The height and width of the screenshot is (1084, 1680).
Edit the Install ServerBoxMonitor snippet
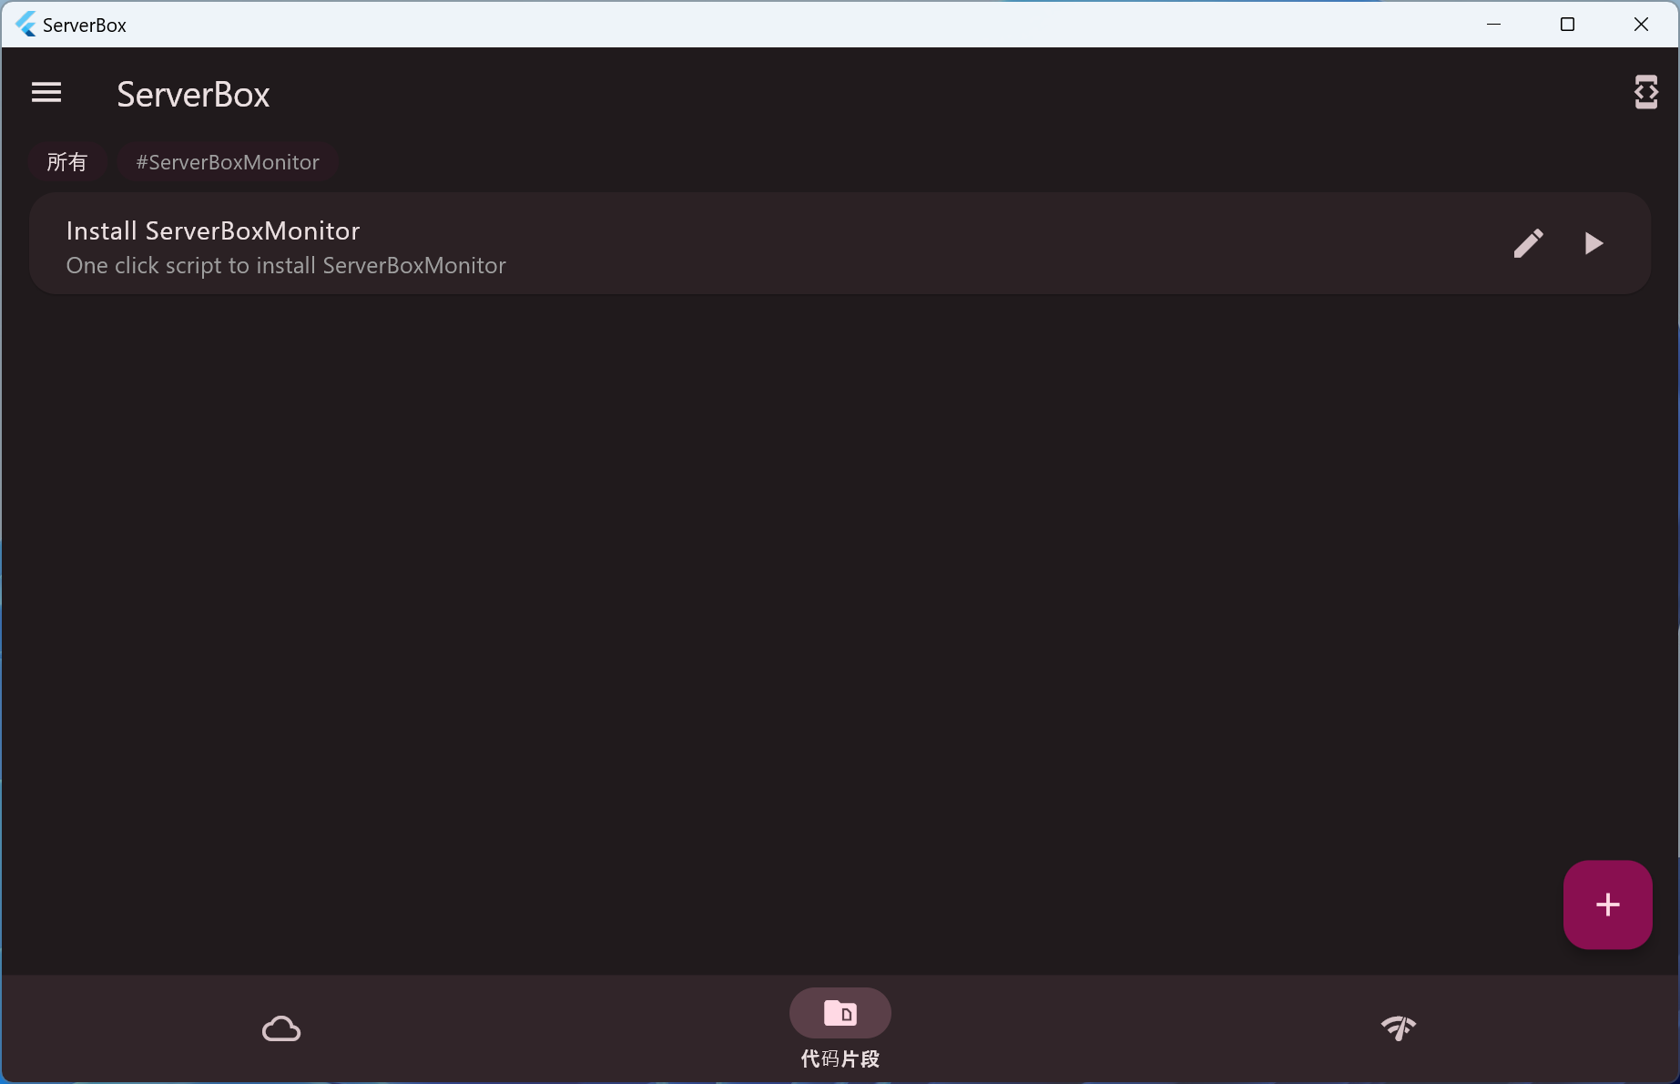click(1528, 243)
